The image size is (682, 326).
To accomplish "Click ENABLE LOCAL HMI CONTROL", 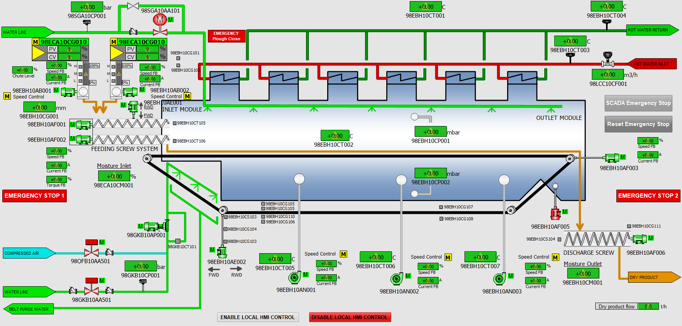I will click(x=257, y=317).
